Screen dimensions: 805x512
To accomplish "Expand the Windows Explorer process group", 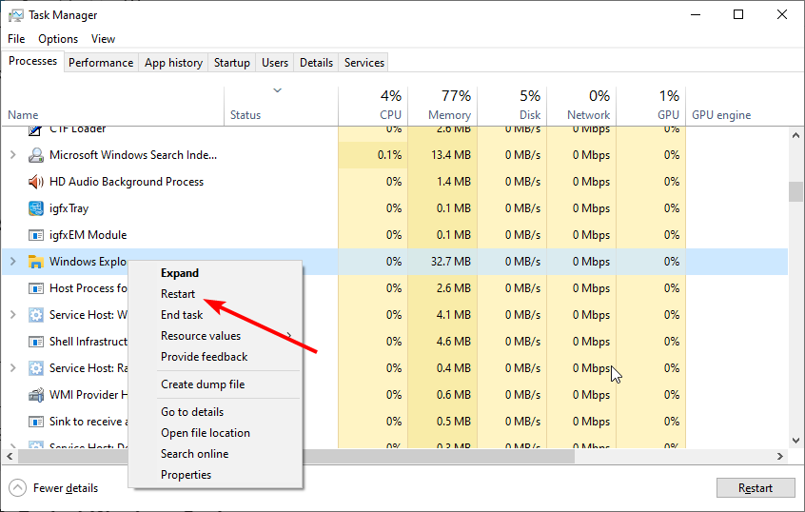I will coord(12,262).
